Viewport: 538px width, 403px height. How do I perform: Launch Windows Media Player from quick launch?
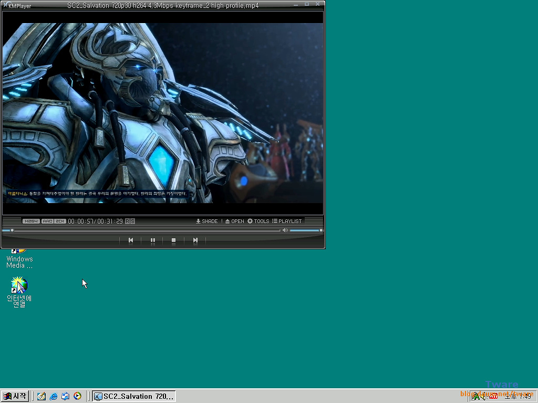point(78,396)
